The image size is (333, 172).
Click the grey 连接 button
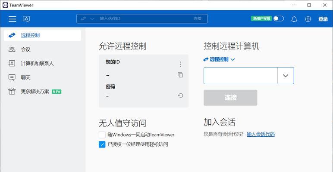click(x=230, y=98)
